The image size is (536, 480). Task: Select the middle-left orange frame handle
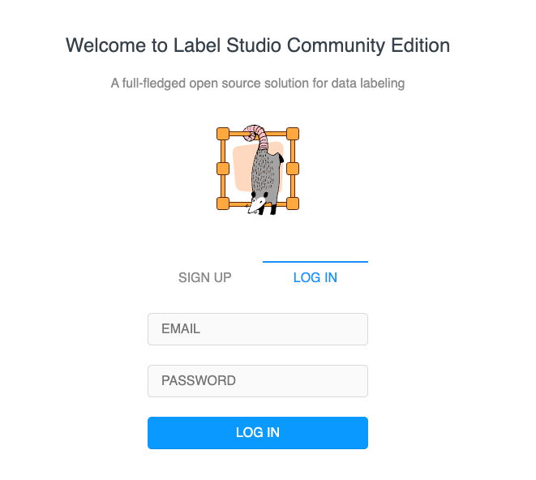tap(223, 169)
